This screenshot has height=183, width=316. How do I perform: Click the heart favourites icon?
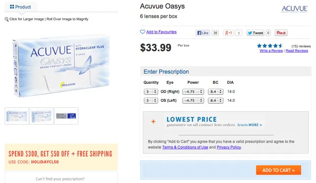[x=143, y=32]
